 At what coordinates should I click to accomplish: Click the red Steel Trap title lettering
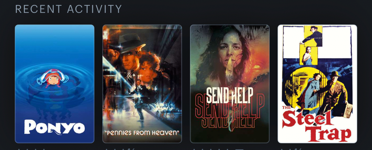pos(317,124)
